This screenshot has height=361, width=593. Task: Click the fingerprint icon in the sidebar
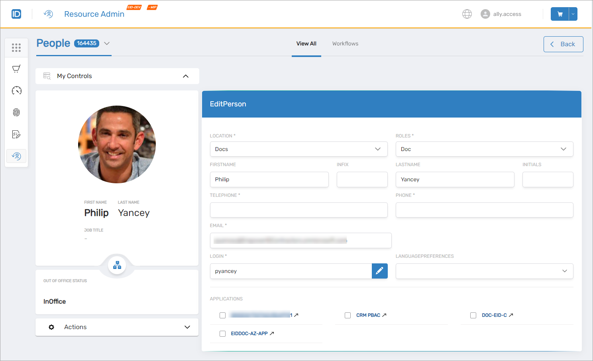[16, 112]
